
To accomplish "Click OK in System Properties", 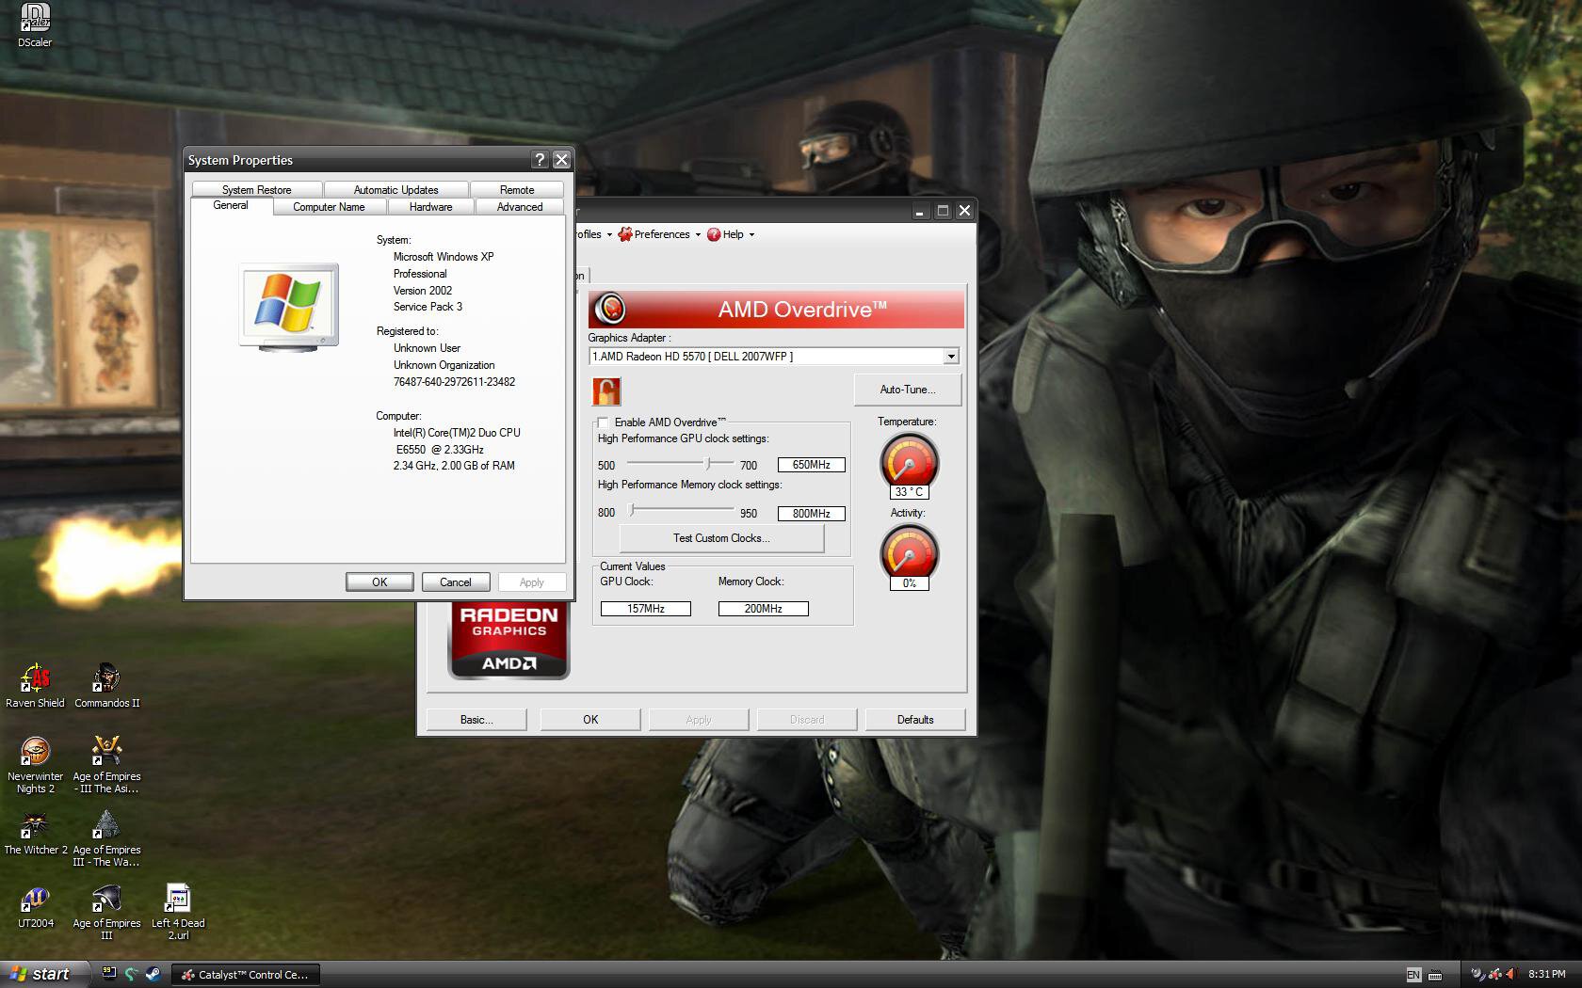I will coord(379,582).
